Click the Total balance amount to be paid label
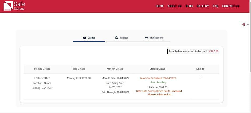 click(188, 51)
